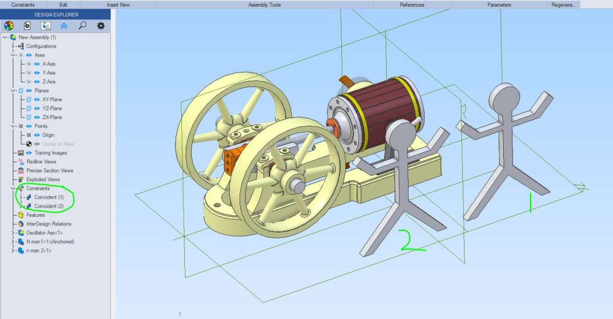Click the Precise Section Views icon
Screen dimensions: 613x319
(21, 170)
